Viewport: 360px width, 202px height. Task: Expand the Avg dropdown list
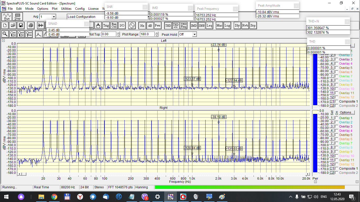[53, 17]
